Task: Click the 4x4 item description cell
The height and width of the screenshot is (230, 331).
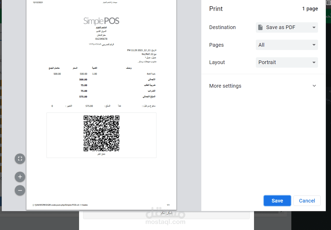Action: pos(151,74)
